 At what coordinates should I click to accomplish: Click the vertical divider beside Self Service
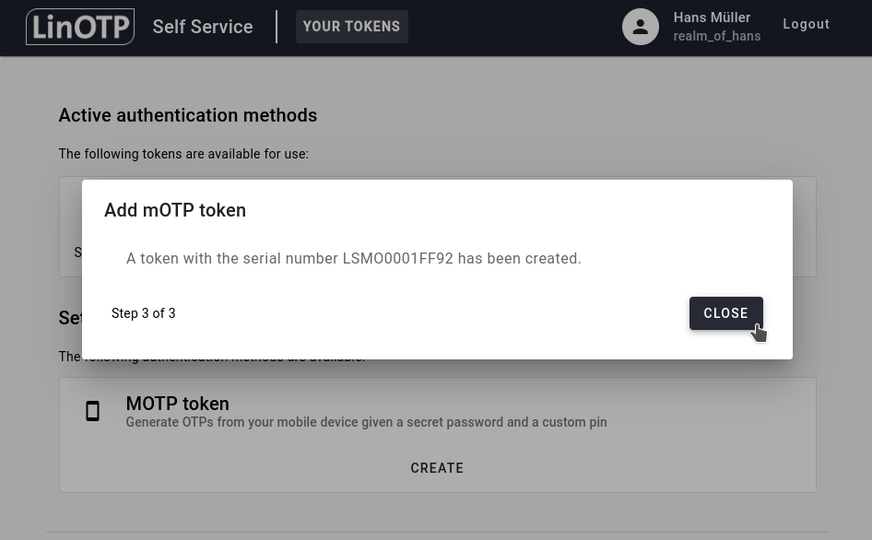click(277, 27)
